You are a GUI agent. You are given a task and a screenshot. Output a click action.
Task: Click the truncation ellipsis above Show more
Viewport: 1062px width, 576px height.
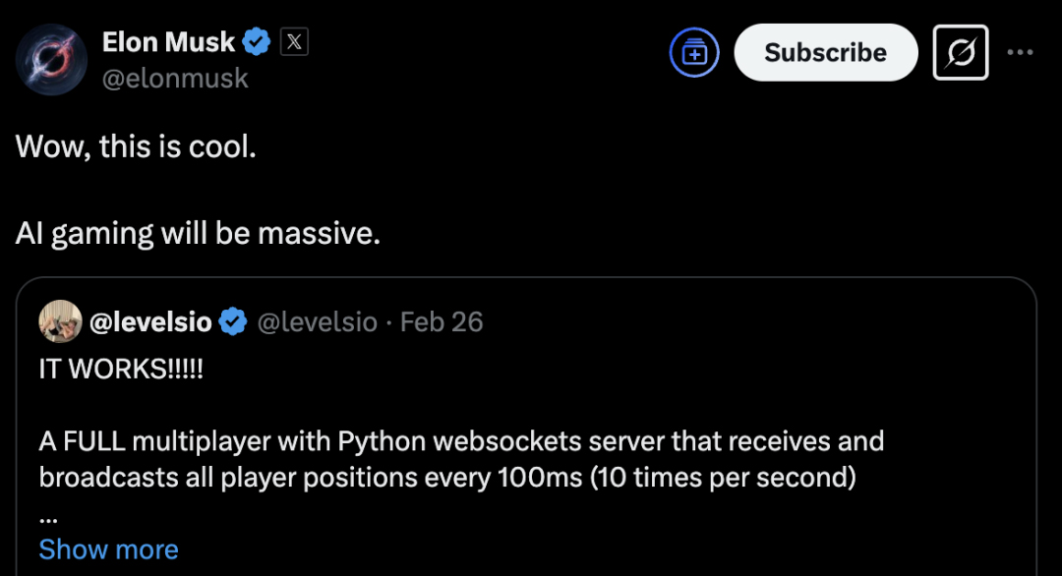click(48, 520)
